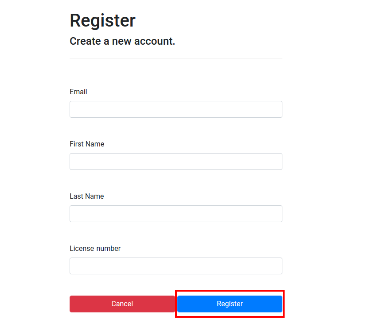Screen dimensions: 387x327
Task: Click the First Name label text
Action: (87, 144)
